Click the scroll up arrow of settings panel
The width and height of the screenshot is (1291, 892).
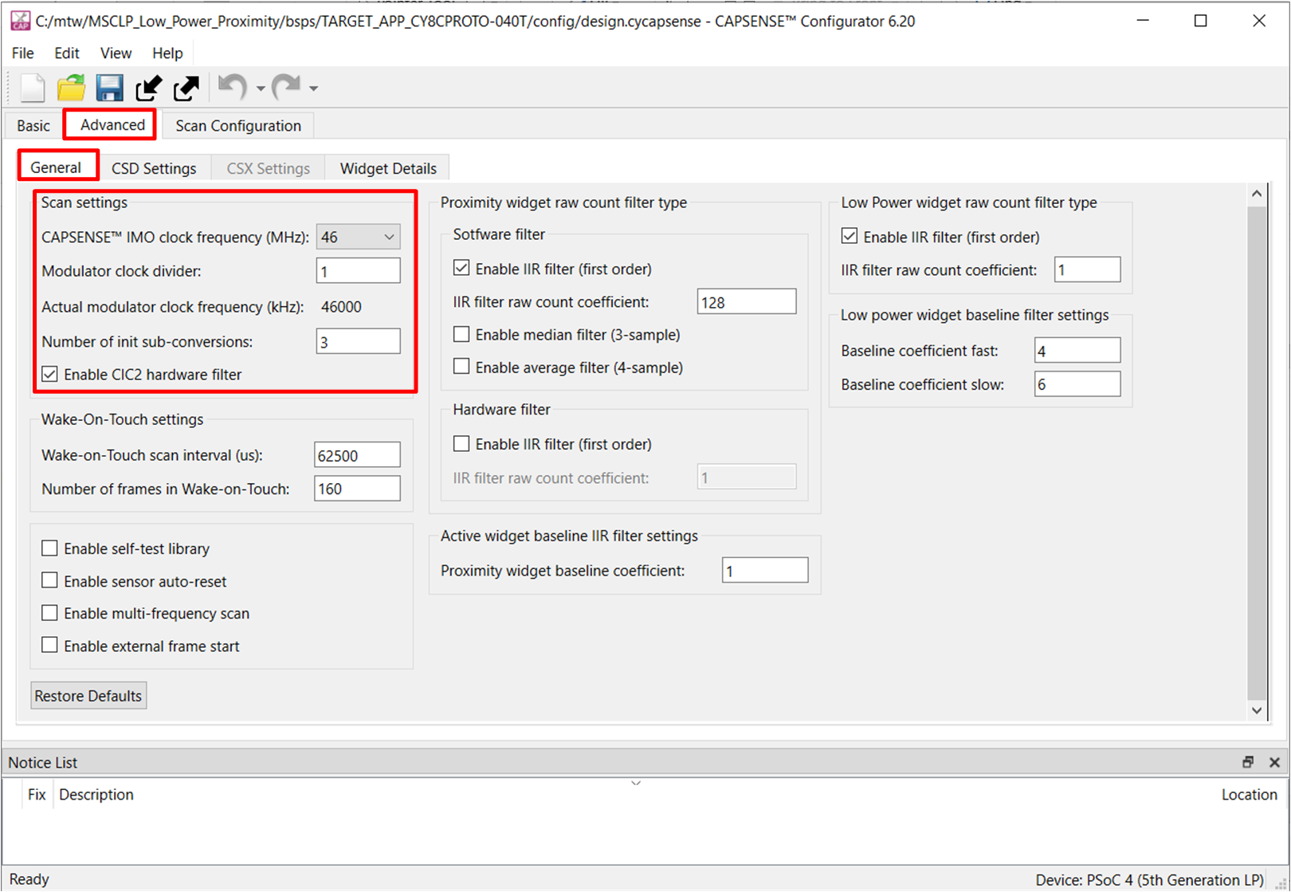point(1257,194)
